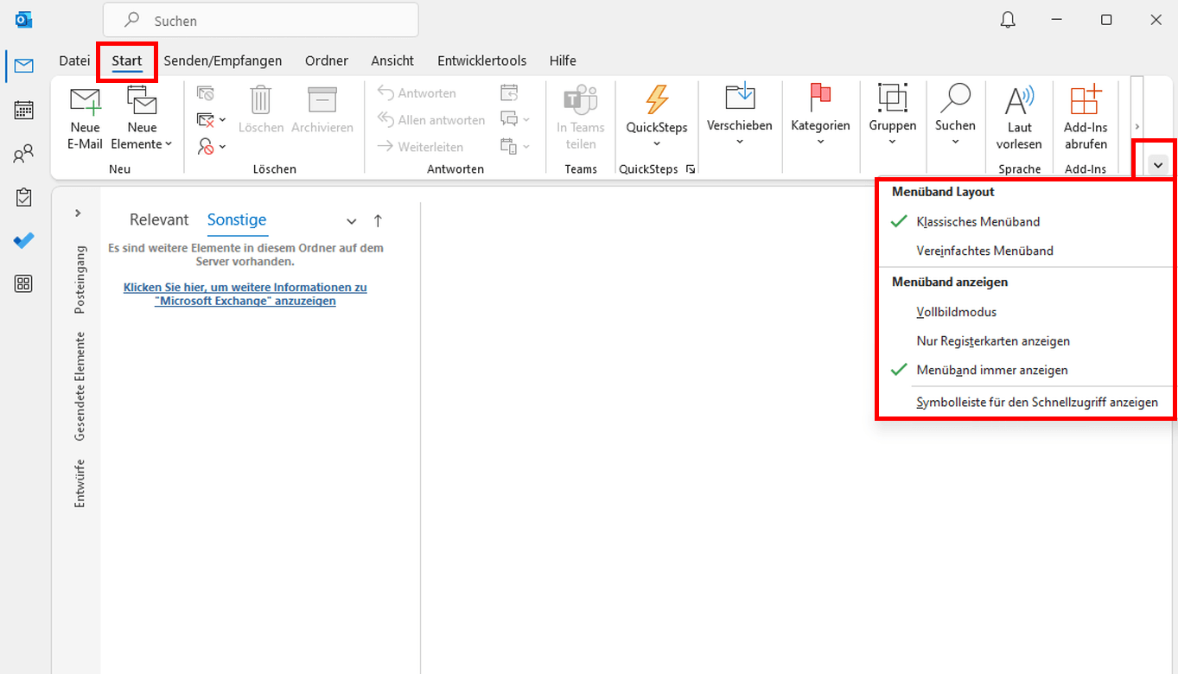Open the Datei tab
This screenshot has width=1178, height=674.
click(x=74, y=60)
